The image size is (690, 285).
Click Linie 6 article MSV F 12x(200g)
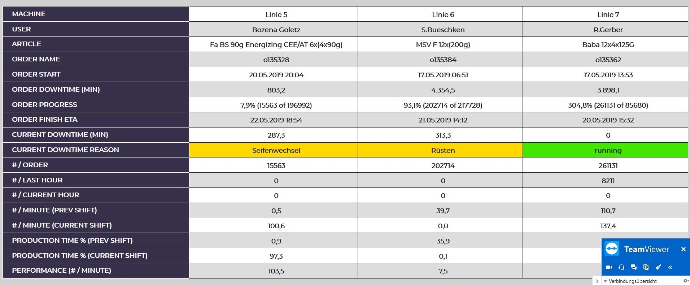(443, 44)
